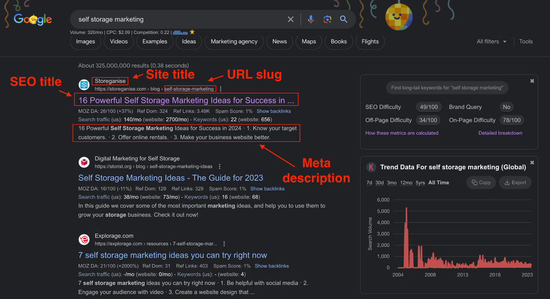Image resolution: width=550 pixels, height=299 pixels.
Task: Set trend range to 7d
Action: [x=369, y=183]
